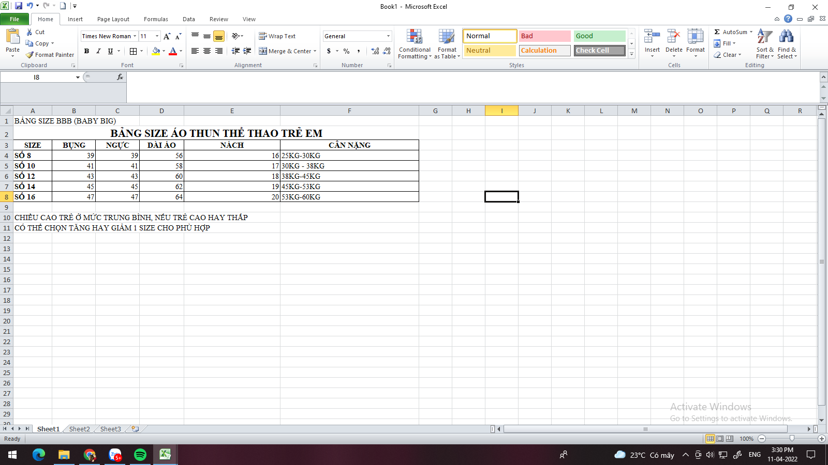828x465 pixels.
Task: Apply borders using the Borders icon
Action: coord(134,51)
